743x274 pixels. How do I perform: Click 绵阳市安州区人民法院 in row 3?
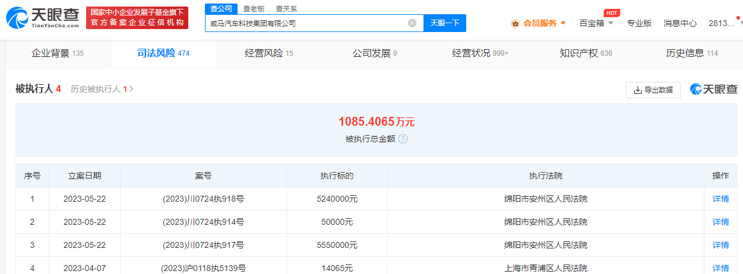click(x=546, y=245)
